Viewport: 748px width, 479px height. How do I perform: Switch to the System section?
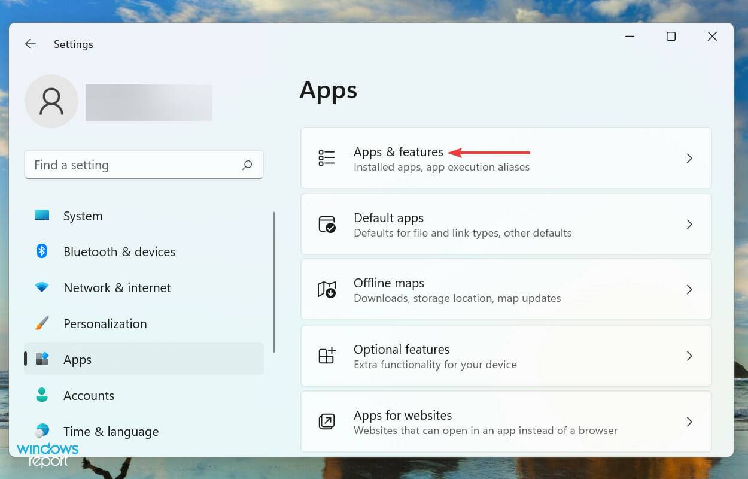[83, 216]
